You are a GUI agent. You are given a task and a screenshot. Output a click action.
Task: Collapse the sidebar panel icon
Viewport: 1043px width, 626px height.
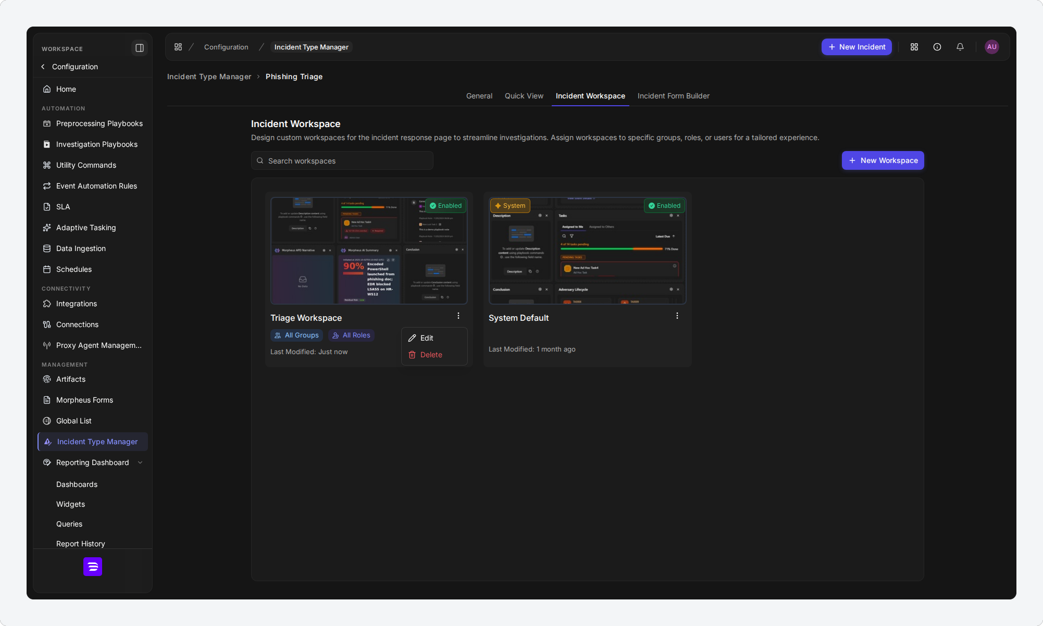(140, 48)
